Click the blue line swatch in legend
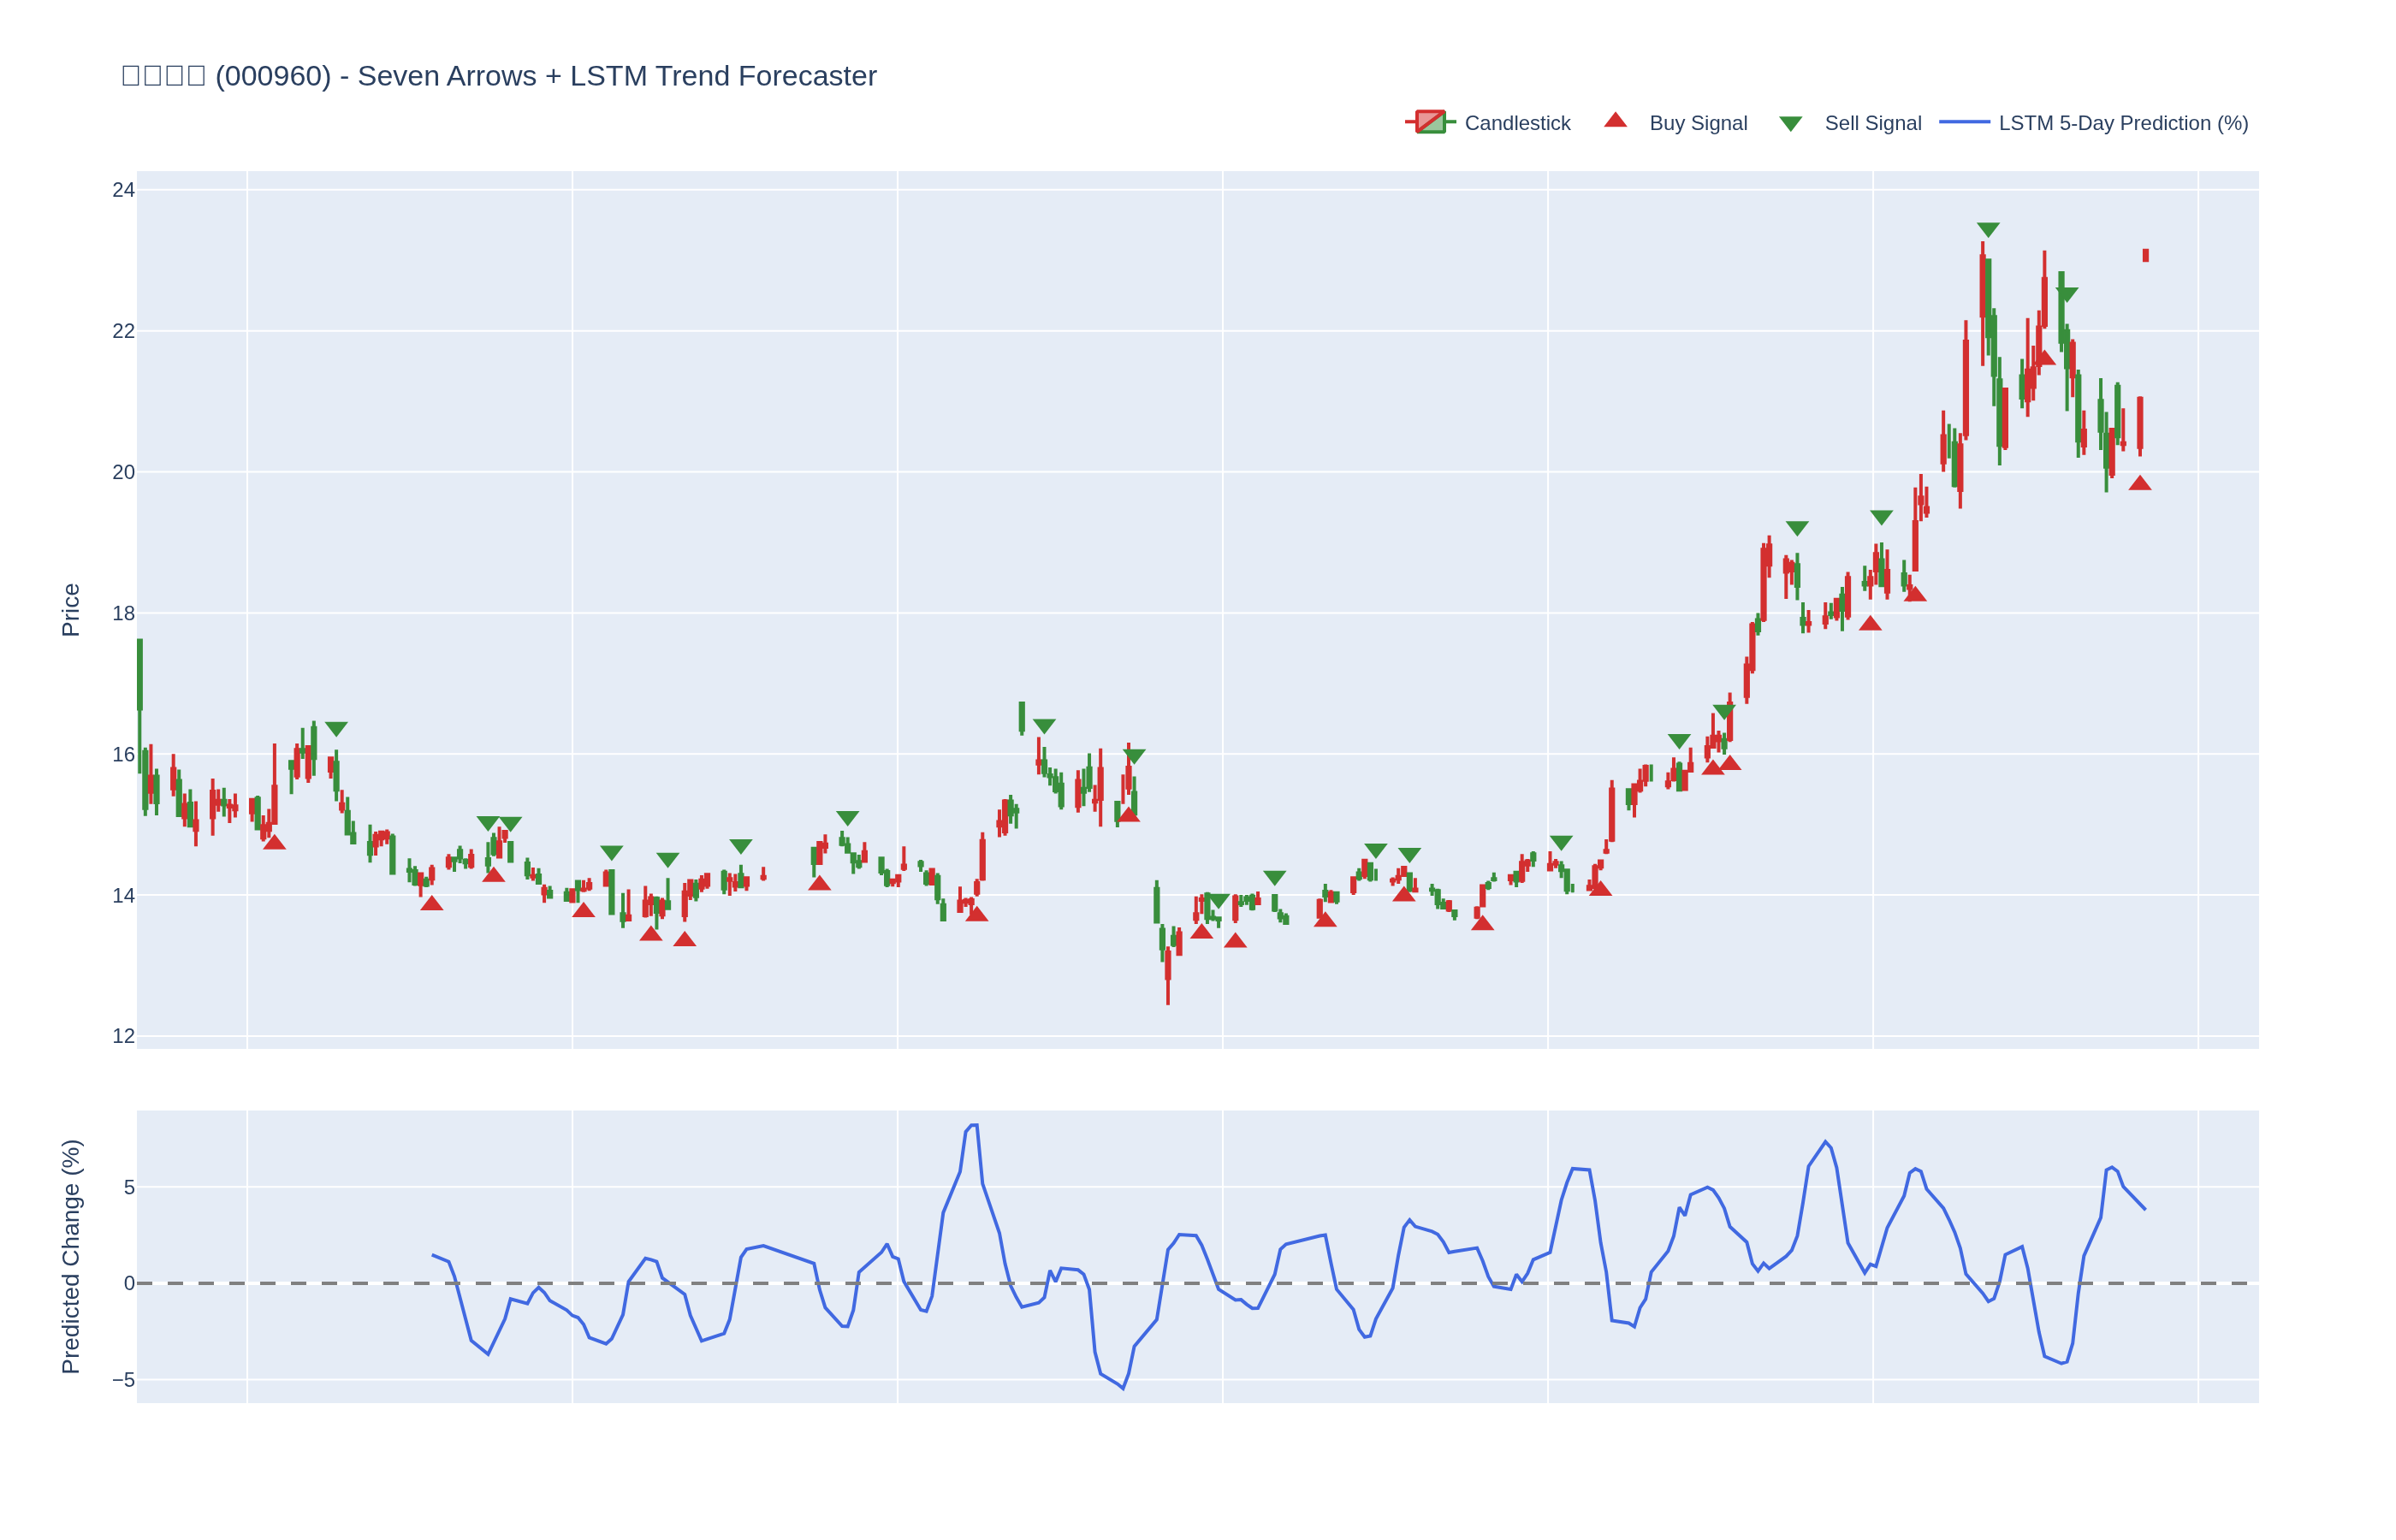 coord(1964,122)
